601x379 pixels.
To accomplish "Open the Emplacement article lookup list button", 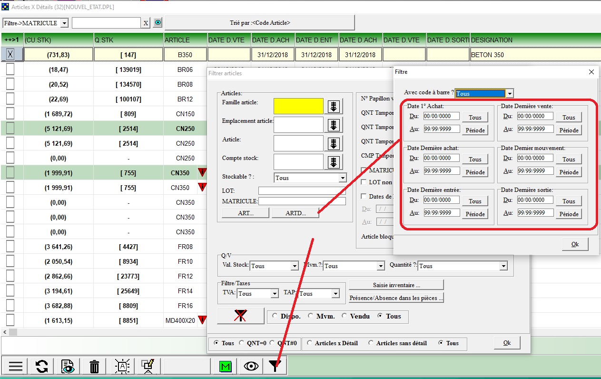I will 334,125.
